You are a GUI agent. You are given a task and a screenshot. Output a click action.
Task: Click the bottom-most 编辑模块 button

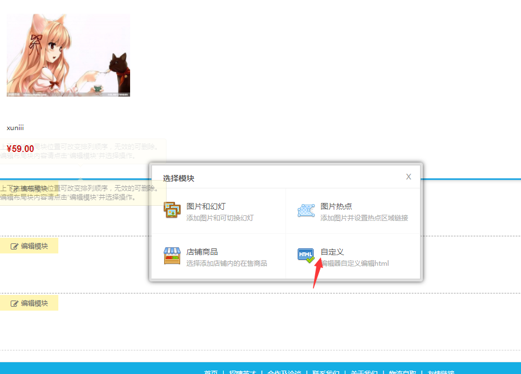29,303
